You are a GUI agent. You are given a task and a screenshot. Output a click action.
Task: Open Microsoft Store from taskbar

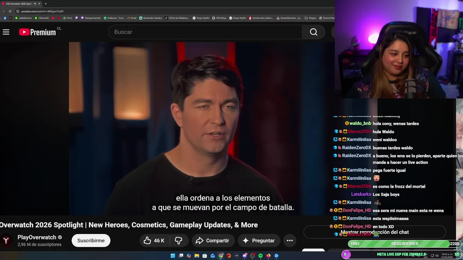coord(205,256)
